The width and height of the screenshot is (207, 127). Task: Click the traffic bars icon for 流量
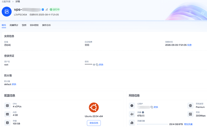(132, 114)
